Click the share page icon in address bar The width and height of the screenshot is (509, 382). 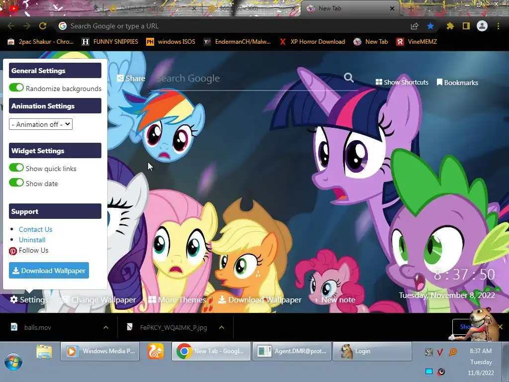click(415, 26)
